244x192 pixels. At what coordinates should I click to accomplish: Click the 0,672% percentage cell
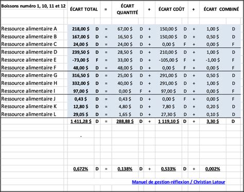(81, 169)
